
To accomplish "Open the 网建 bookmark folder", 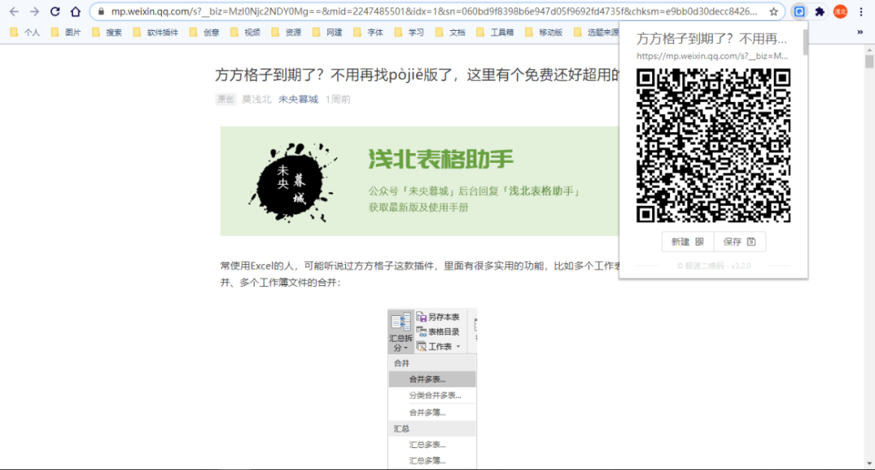I will pyautogui.click(x=327, y=32).
